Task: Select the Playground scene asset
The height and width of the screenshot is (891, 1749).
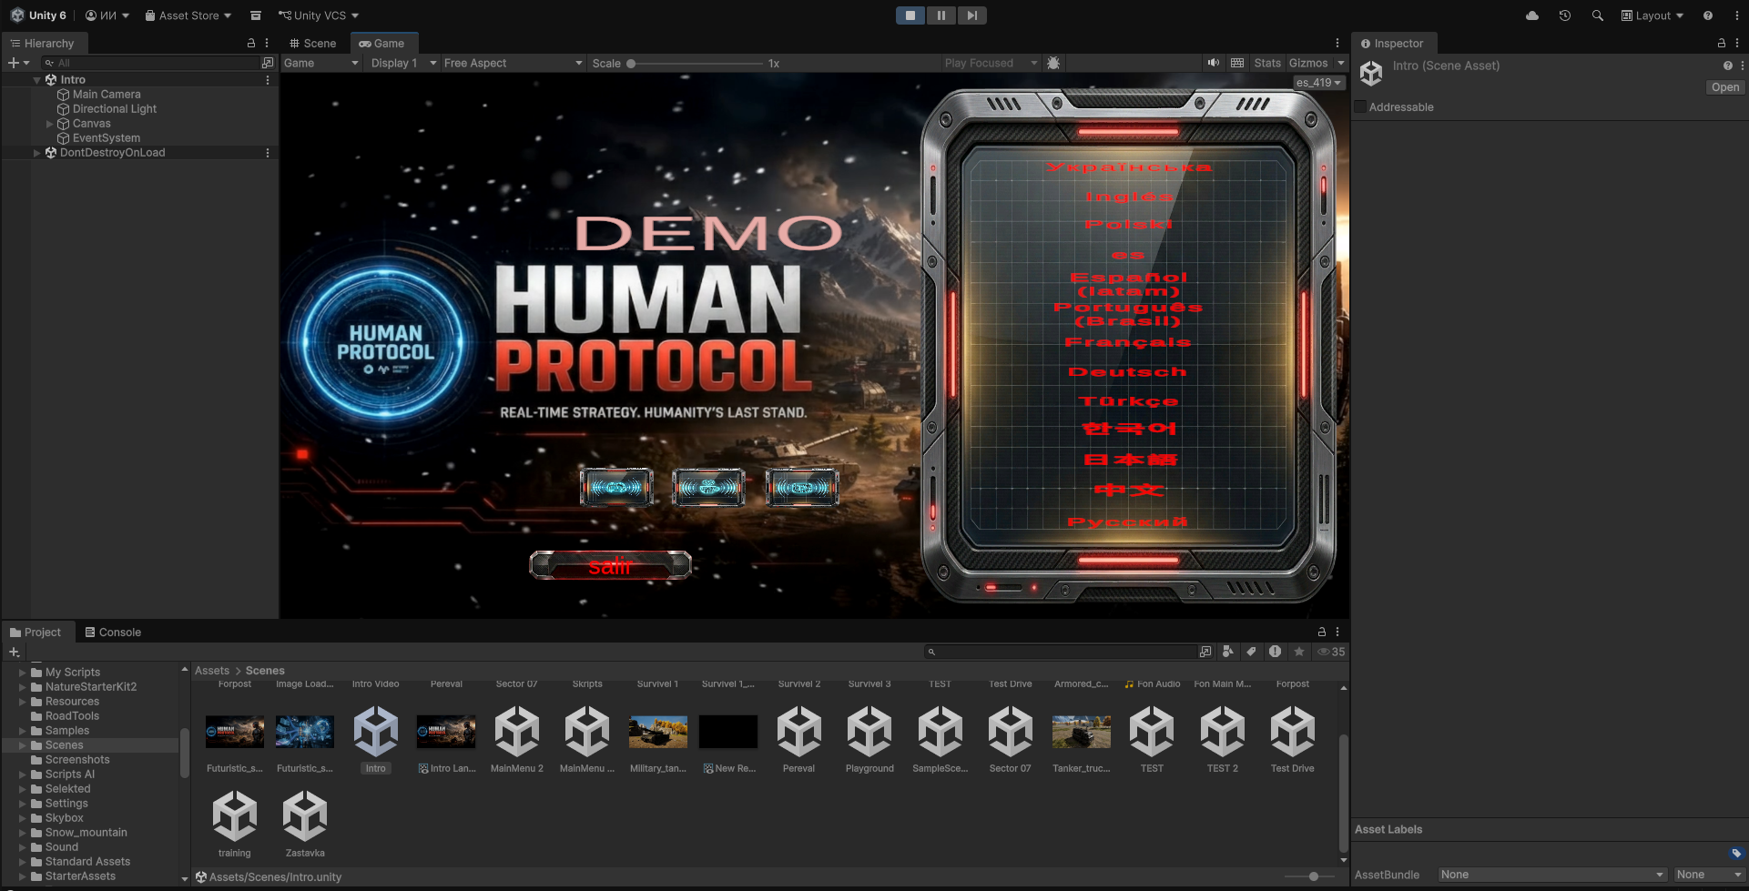Action: click(869, 741)
